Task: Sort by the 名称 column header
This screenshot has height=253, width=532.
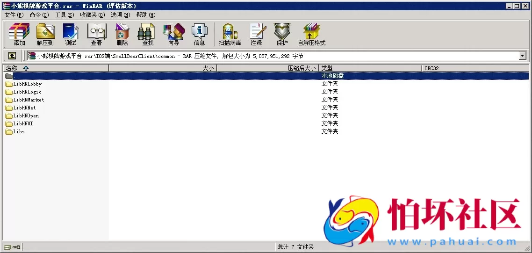Action: (56, 68)
